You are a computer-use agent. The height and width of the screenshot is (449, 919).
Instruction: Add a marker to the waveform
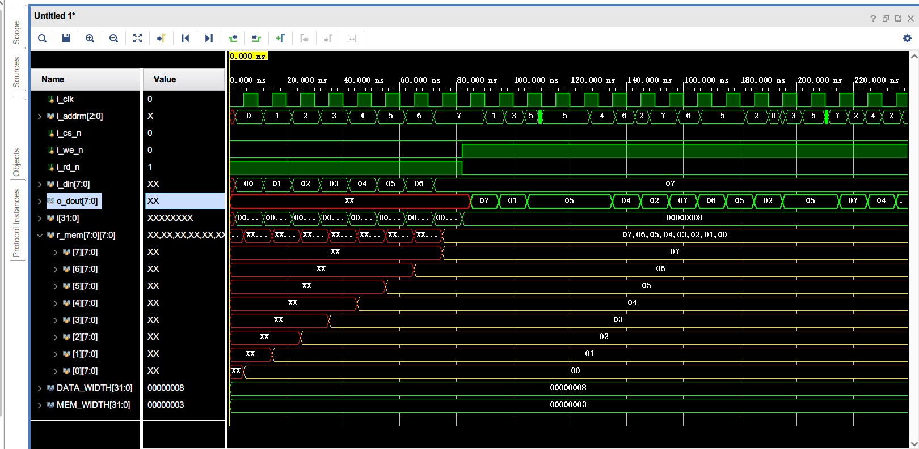(x=280, y=39)
